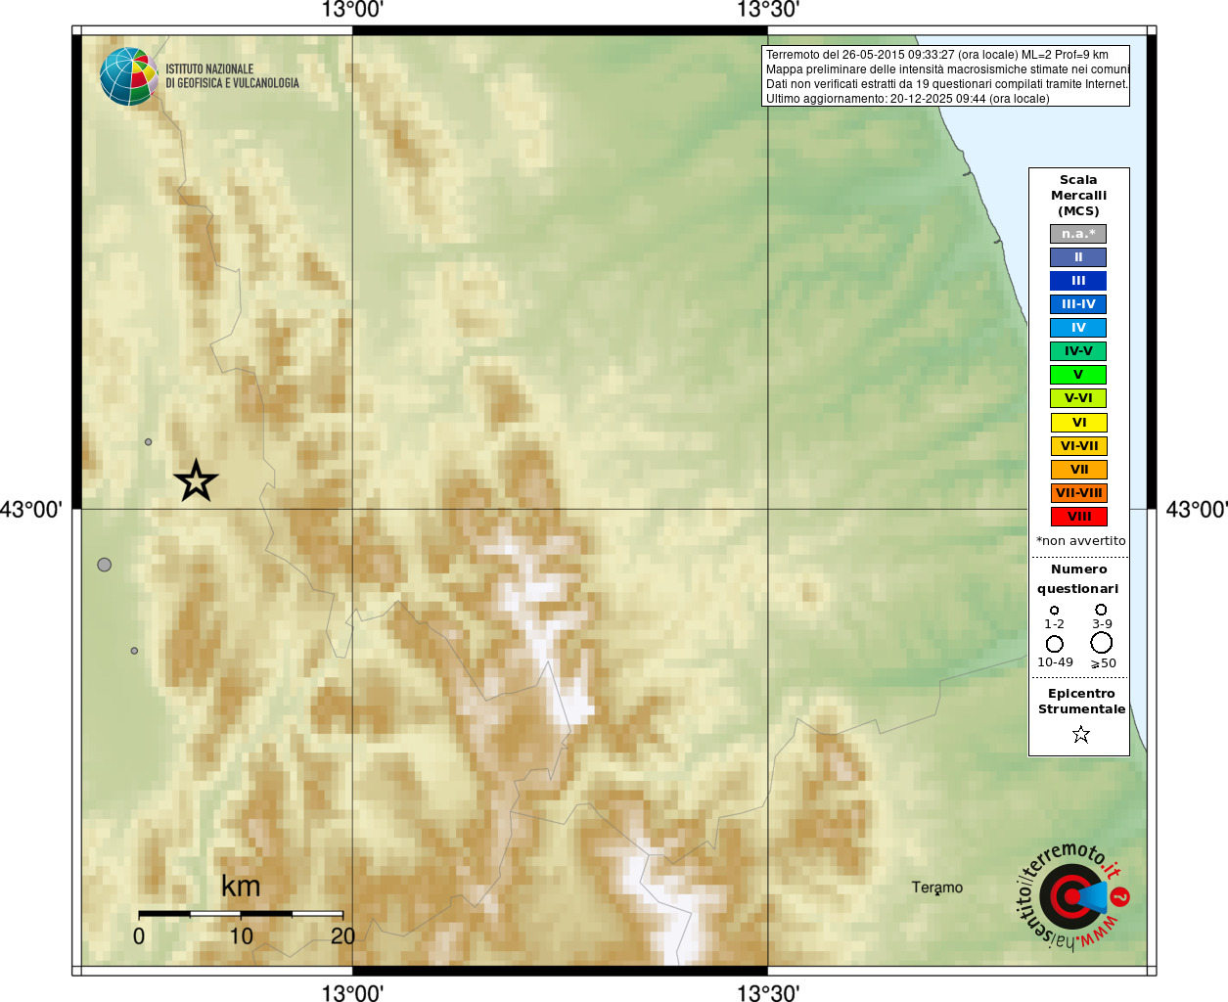Image resolution: width=1228 pixels, height=1002 pixels.
Task: Select the n.a.* gray legend swatch
Action: click(x=1078, y=234)
